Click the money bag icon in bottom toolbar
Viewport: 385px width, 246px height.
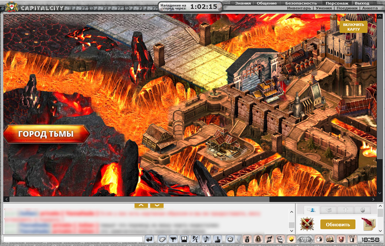[x=247, y=239]
